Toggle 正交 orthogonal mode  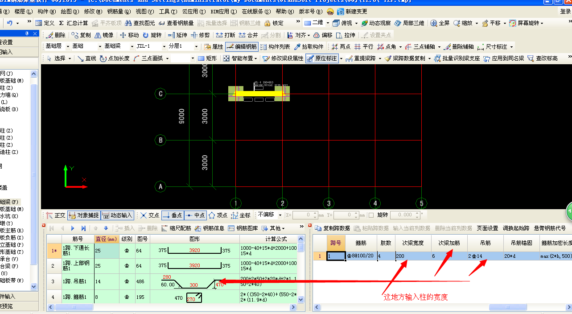click(x=56, y=215)
